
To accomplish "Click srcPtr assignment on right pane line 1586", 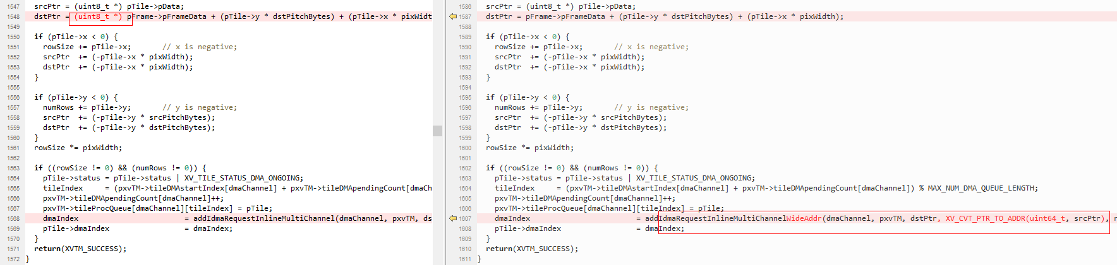I will 560,7.
